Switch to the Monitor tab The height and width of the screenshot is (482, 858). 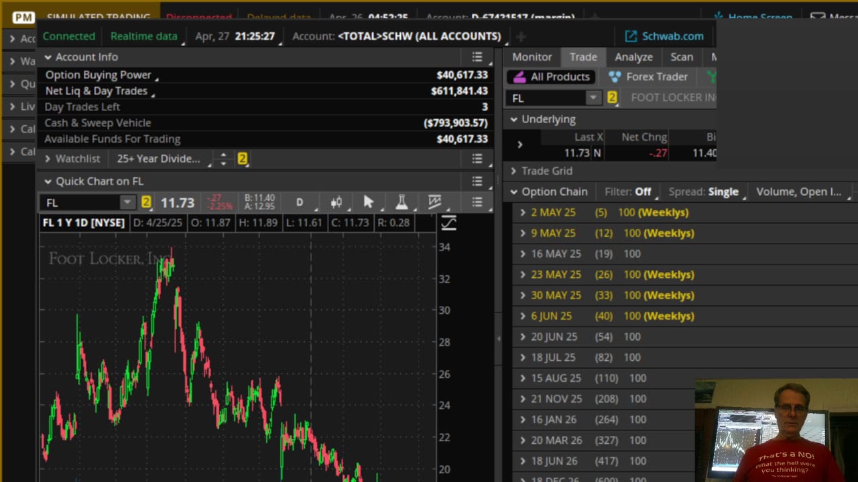(532, 57)
